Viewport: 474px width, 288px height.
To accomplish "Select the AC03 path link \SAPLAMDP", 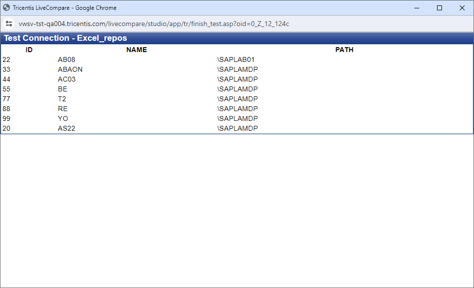I will [237, 79].
